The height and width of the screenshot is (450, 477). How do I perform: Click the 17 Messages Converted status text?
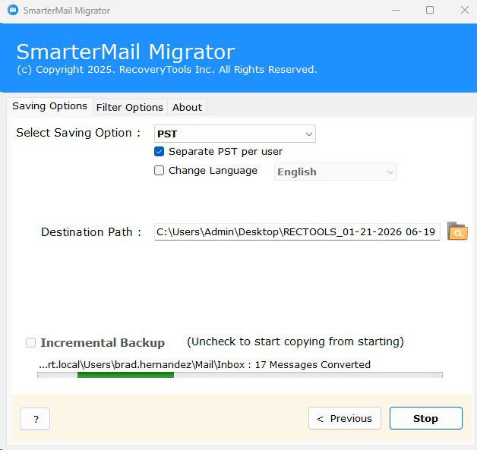click(312, 364)
